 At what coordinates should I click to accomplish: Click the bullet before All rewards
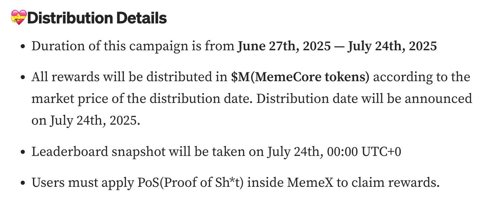tap(23, 78)
